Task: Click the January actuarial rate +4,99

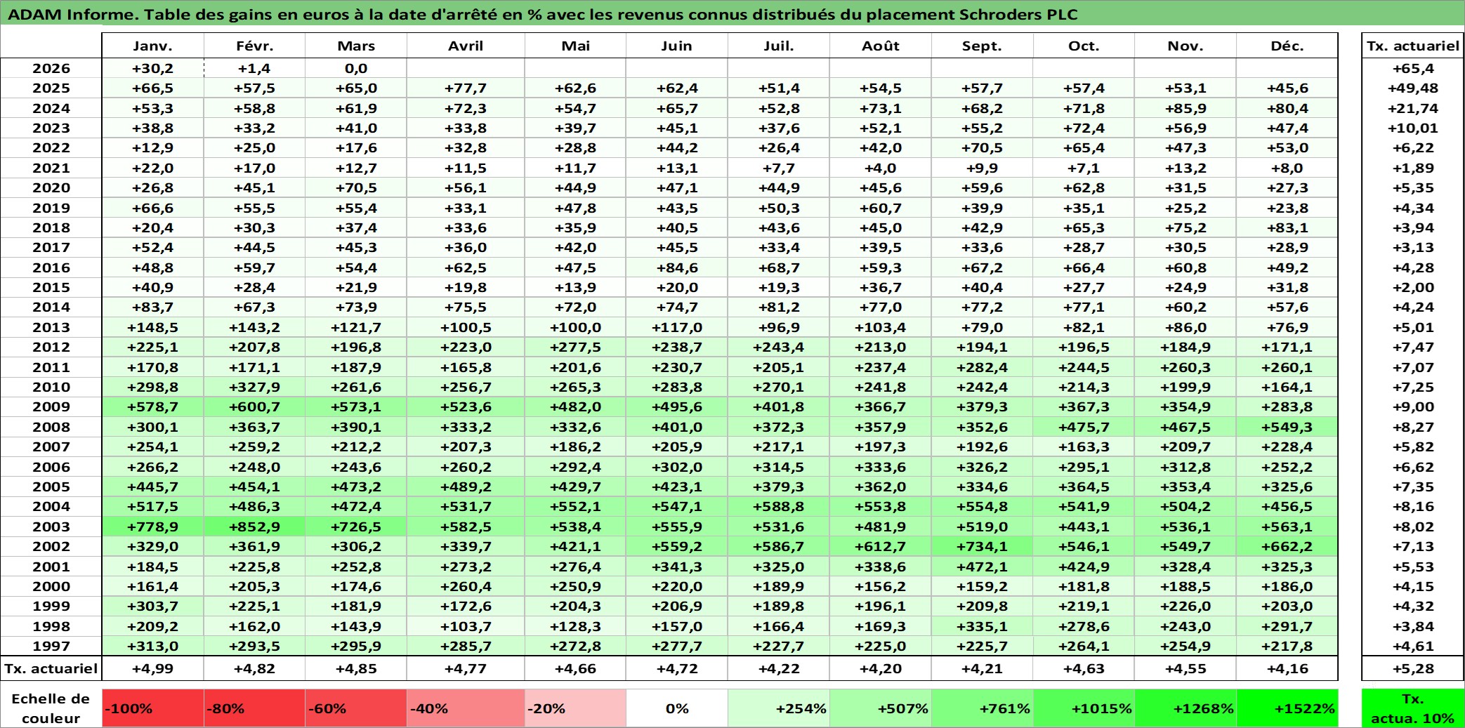Action: [x=153, y=668]
